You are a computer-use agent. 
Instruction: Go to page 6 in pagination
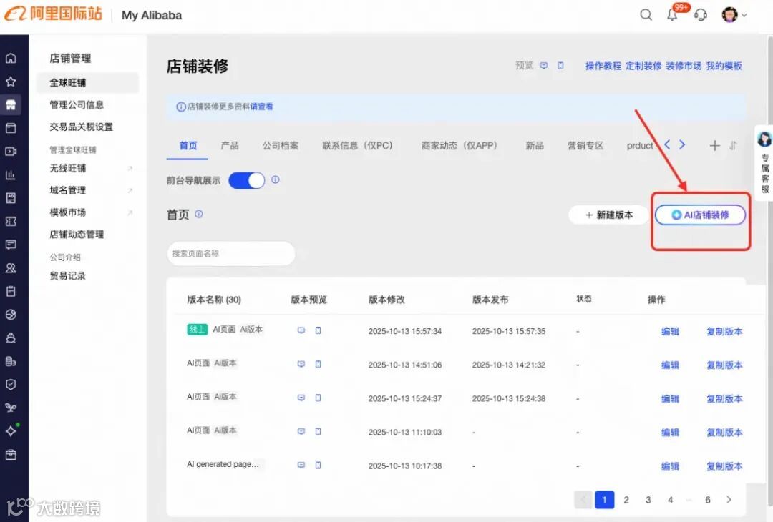pos(707,499)
